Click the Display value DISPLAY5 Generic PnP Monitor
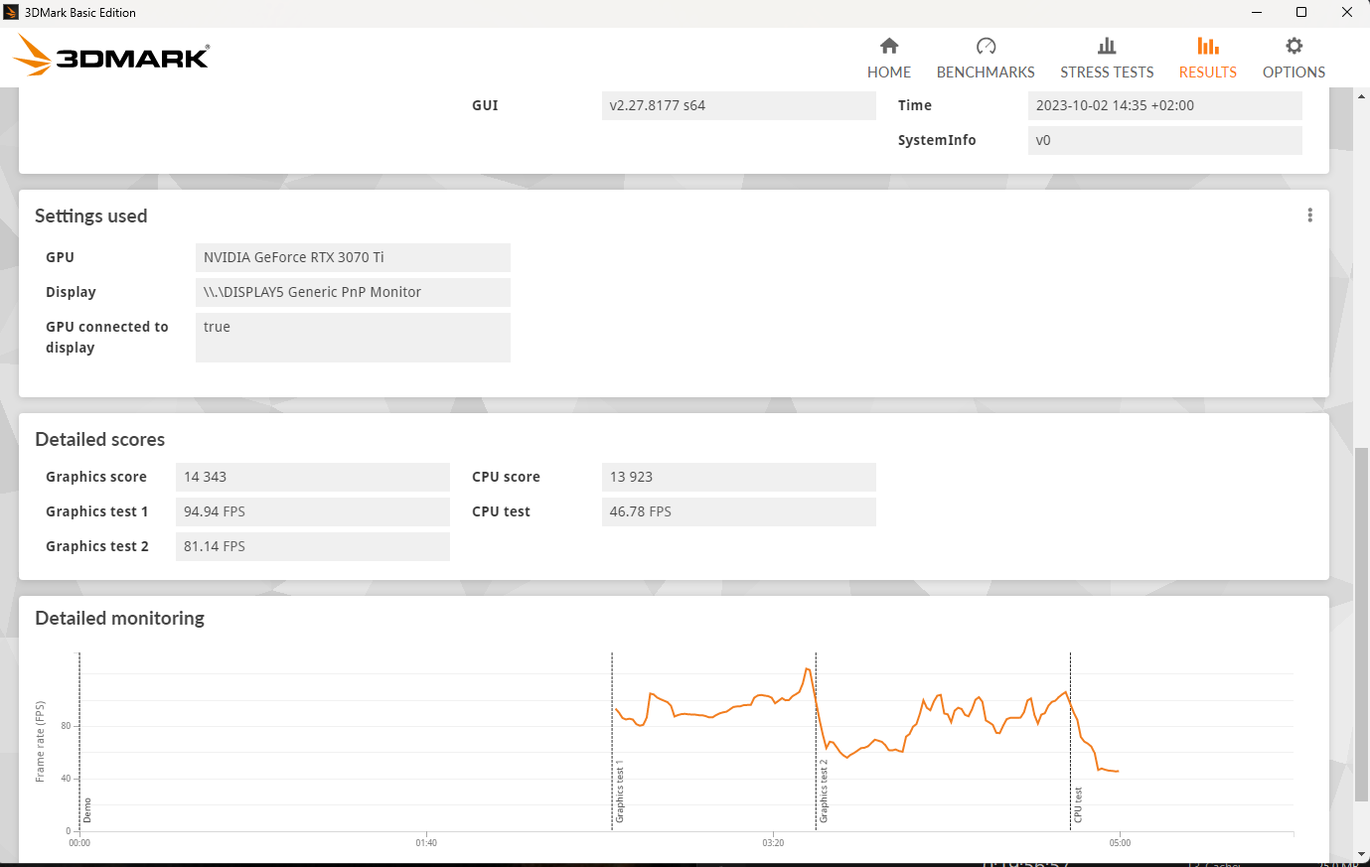 coord(353,292)
